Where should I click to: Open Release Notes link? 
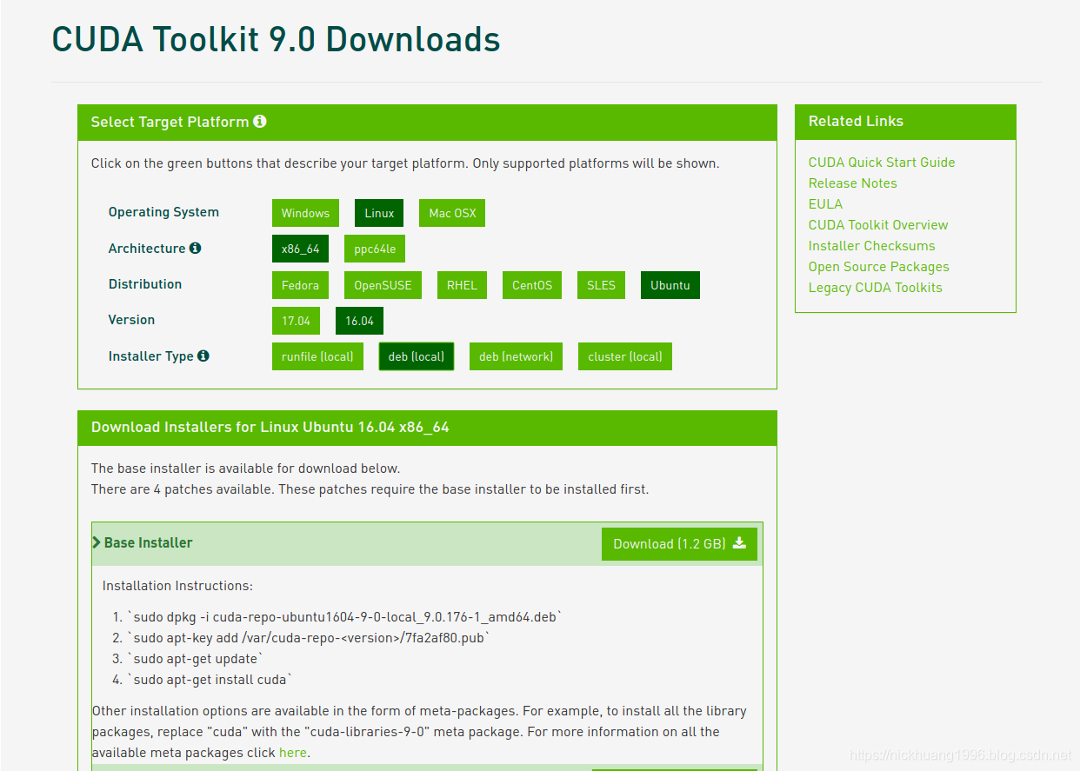click(853, 183)
